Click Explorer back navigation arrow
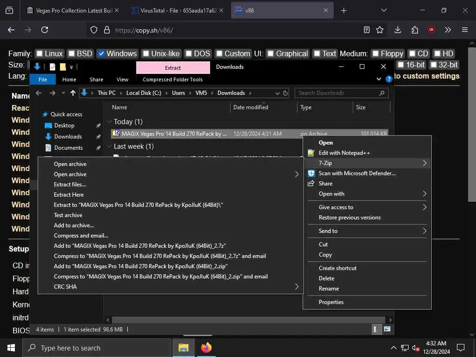 point(39,93)
